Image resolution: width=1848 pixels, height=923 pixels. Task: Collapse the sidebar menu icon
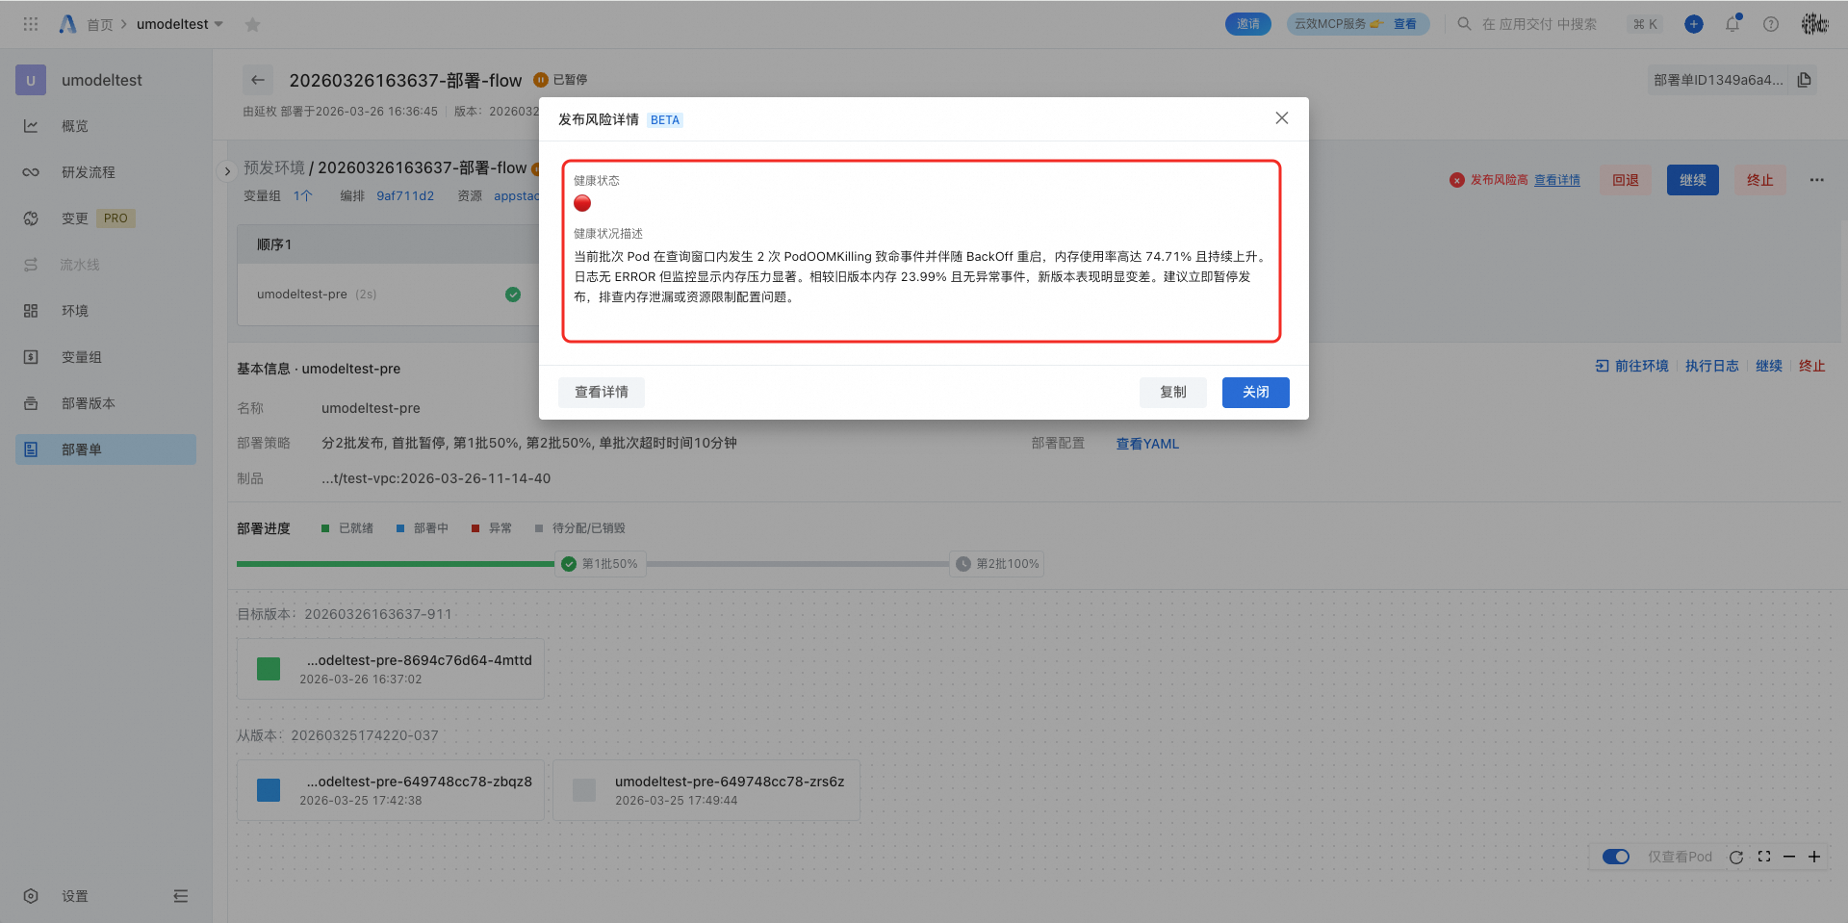pyautogui.click(x=180, y=896)
